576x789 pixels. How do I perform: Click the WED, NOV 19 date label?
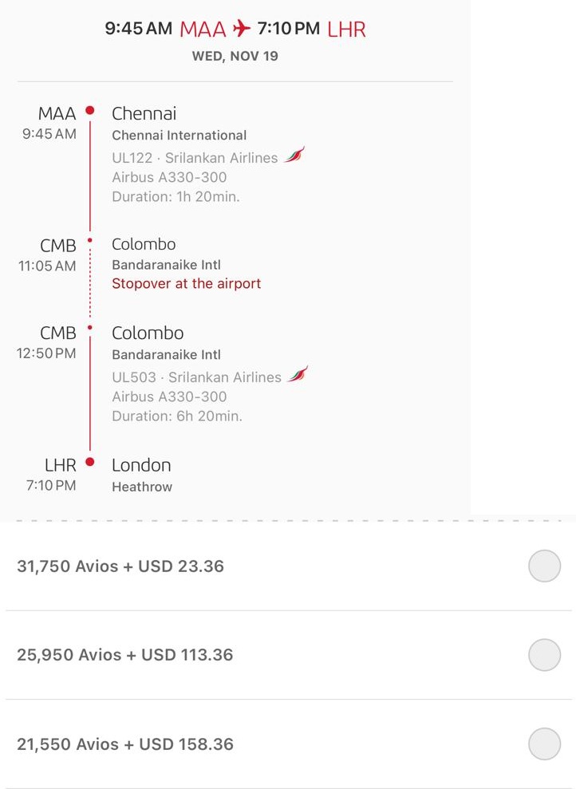235,57
